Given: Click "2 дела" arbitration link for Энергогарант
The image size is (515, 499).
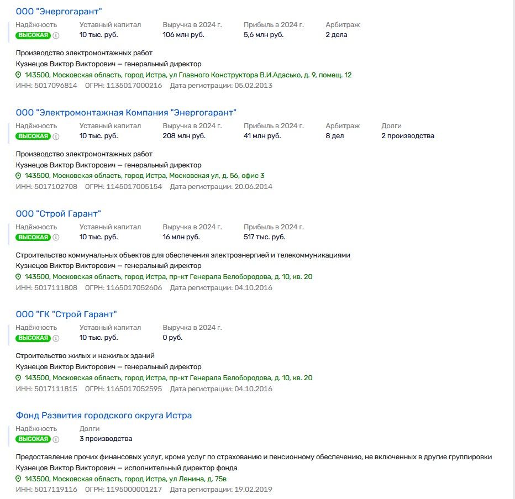Looking at the screenshot, I should coord(336,34).
